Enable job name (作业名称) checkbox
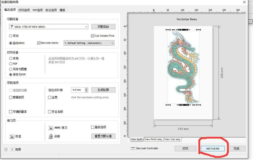 50,112
